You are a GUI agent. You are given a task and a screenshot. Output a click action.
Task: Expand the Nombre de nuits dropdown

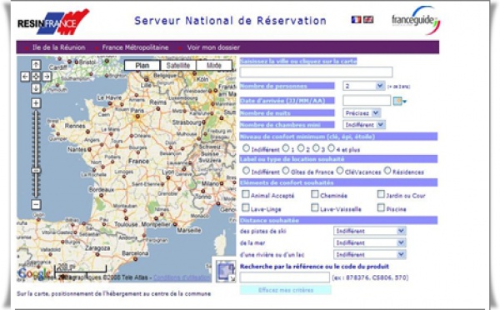pyautogui.click(x=362, y=112)
